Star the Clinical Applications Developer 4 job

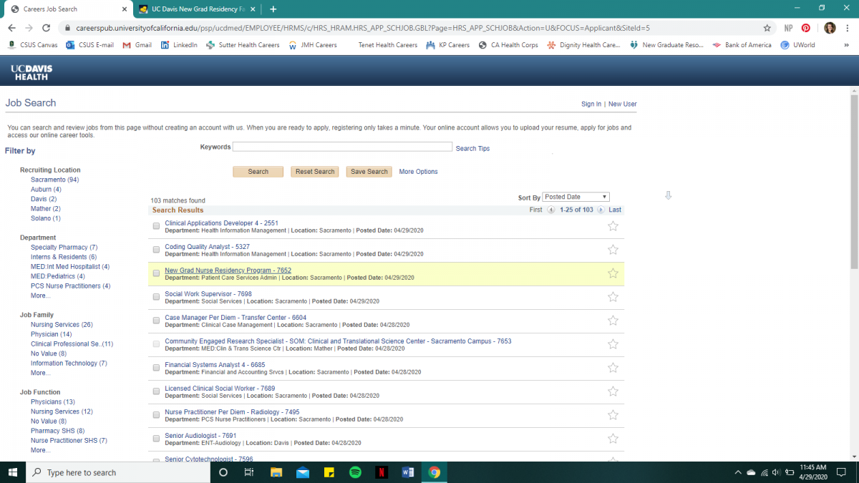click(613, 226)
